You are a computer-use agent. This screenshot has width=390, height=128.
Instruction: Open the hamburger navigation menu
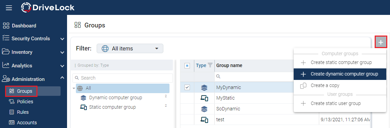(x=9, y=8)
